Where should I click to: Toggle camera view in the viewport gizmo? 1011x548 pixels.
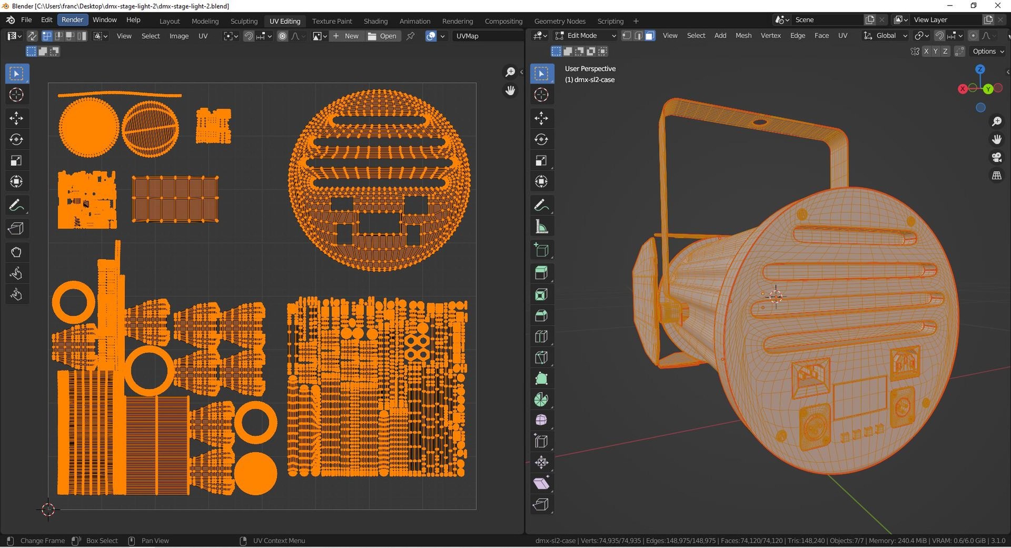997,157
